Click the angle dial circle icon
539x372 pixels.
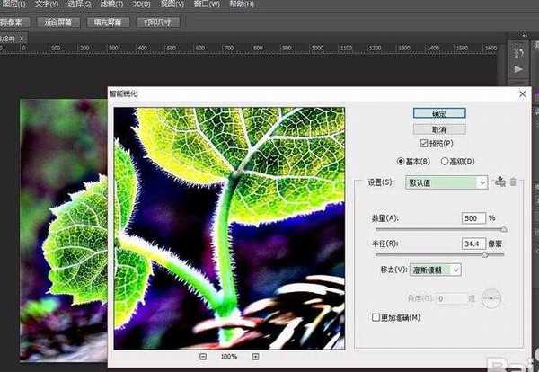point(490,297)
